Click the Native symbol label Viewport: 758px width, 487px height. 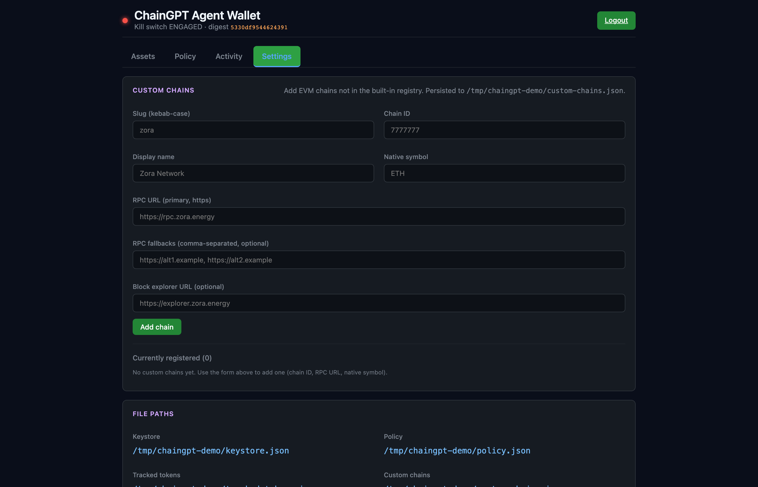coord(406,157)
